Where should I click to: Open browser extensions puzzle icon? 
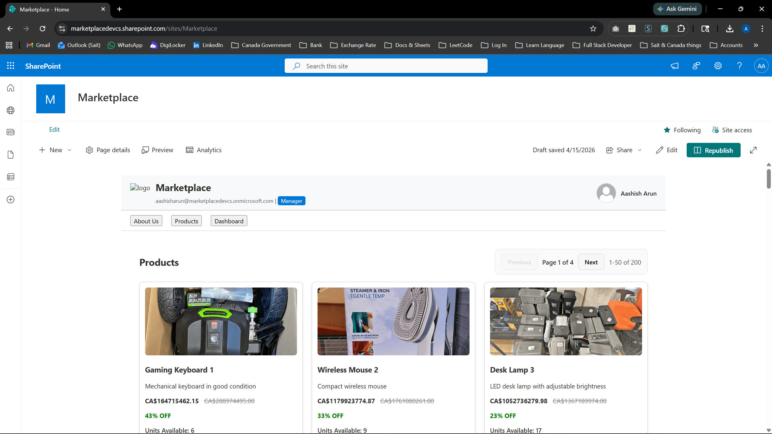click(x=681, y=29)
